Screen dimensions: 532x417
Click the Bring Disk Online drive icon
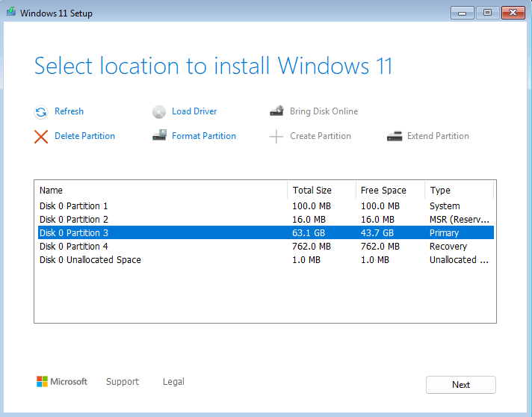click(277, 111)
